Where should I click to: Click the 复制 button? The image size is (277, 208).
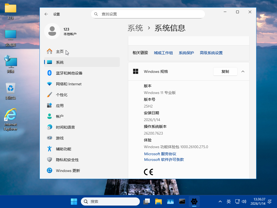point(225,71)
